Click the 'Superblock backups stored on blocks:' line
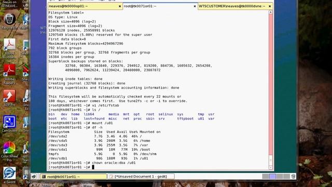Viewport: 332px width, 187px height. [x=86, y=61]
